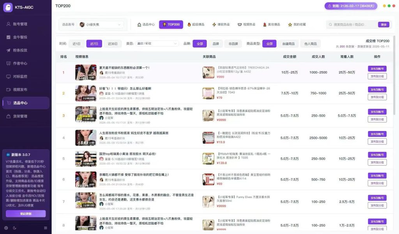Click the expiry date 2126-02-17 badge
Screen dimensions: 399x234
click(351, 6)
